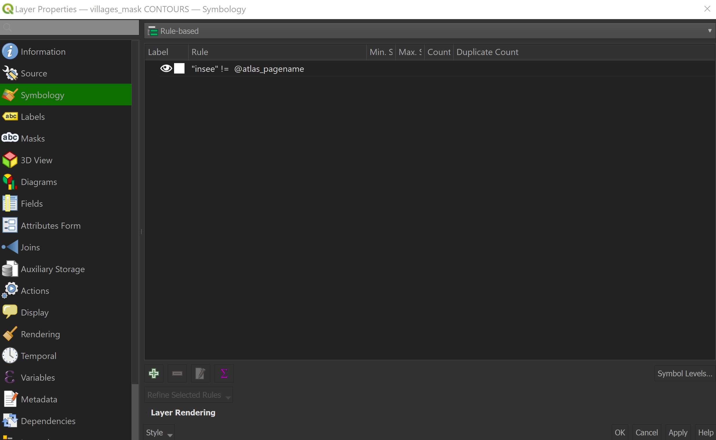The image size is (716, 440).
Task: Toggle the eye visibility of the insee rule
Action: (166, 69)
